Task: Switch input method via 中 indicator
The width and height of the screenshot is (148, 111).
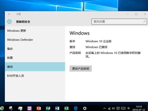Action: pos(128,108)
